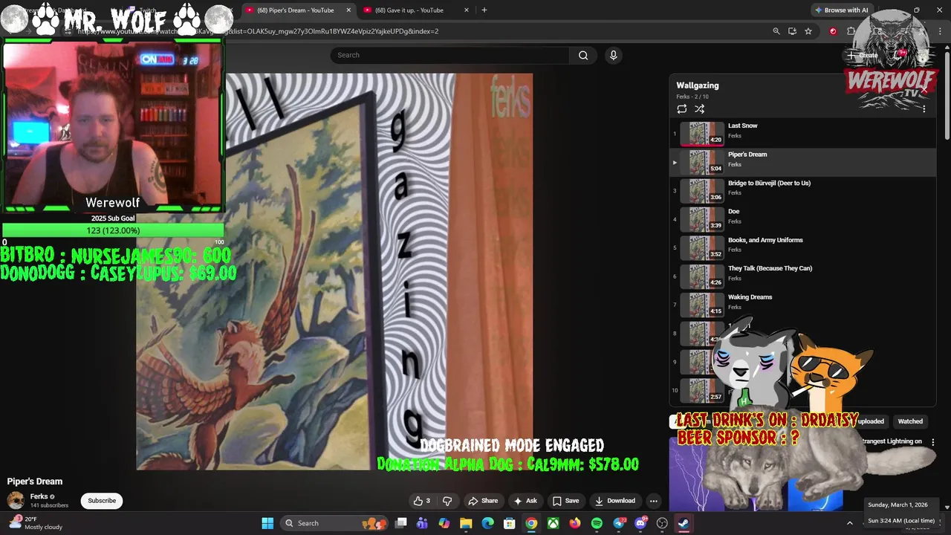951x535 pixels.
Task: Click the install app icon in the address bar
Action: [792, 31]
